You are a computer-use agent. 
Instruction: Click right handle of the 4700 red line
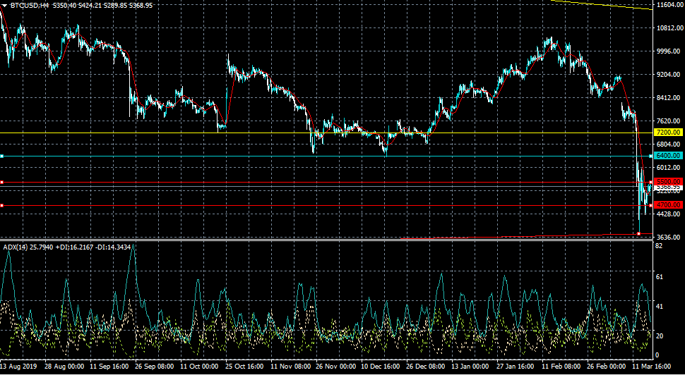point(650,205)
